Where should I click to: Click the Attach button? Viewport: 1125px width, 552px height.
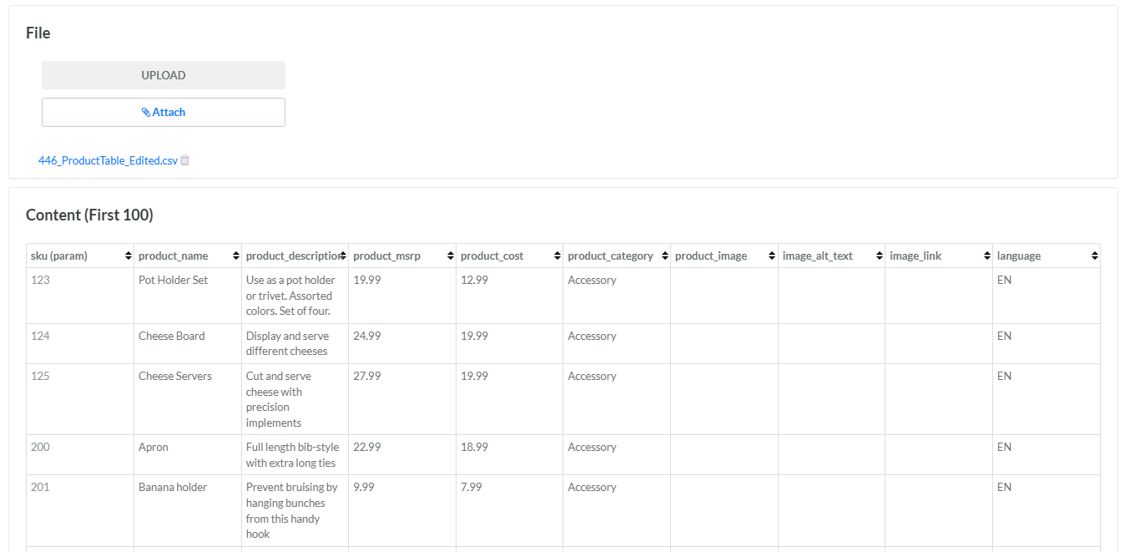pyautogui.click(x=164, y=113)
